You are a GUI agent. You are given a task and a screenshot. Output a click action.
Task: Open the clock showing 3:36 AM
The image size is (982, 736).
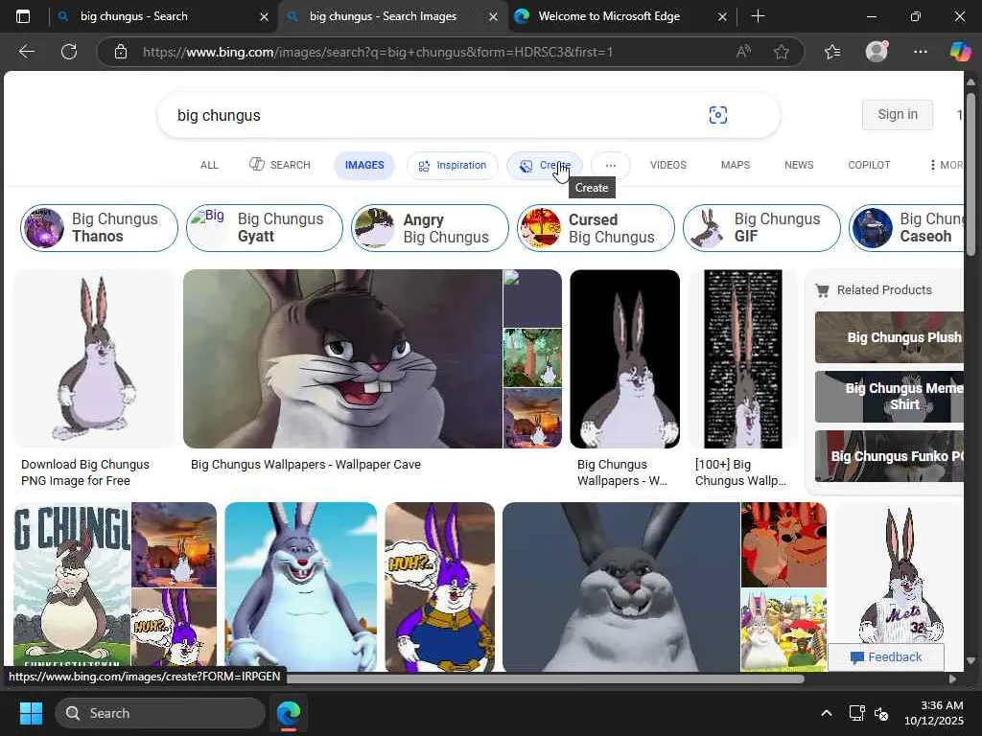click(x=933, y=713)
